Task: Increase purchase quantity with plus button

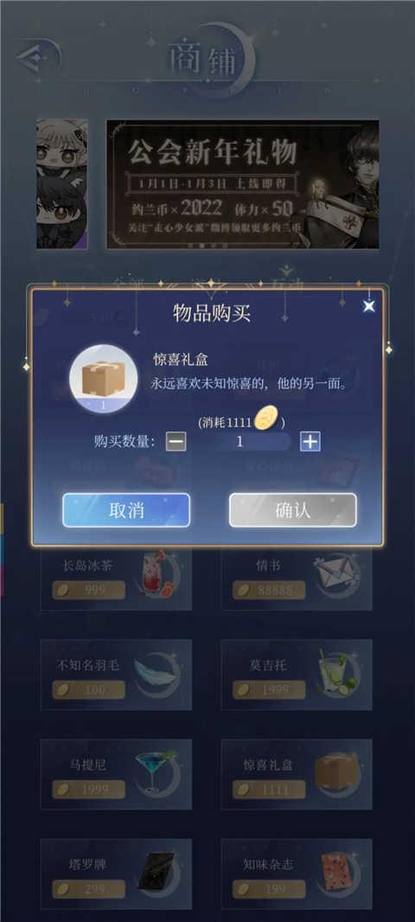Action: (310, 441)
